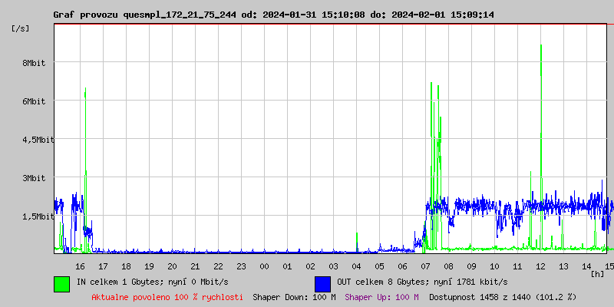This screenshot has height=307, width=614.
Task: Click the blue OUT legend color swatch
Action: pyautogui.click(x=322, y=283)
